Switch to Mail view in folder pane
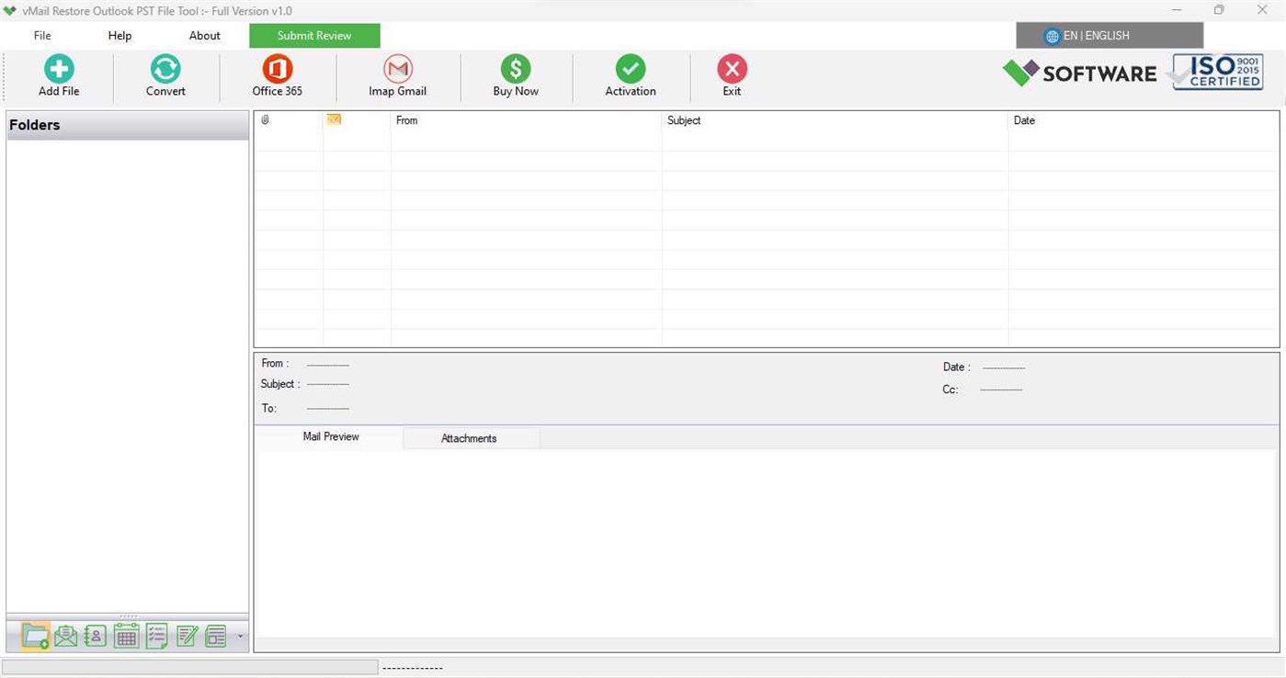The image size is (1286, 678). (x=65, y=635)
